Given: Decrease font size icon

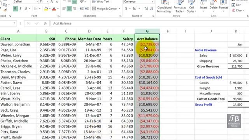Looking at the screenshot, I should [x=57, y=2].
